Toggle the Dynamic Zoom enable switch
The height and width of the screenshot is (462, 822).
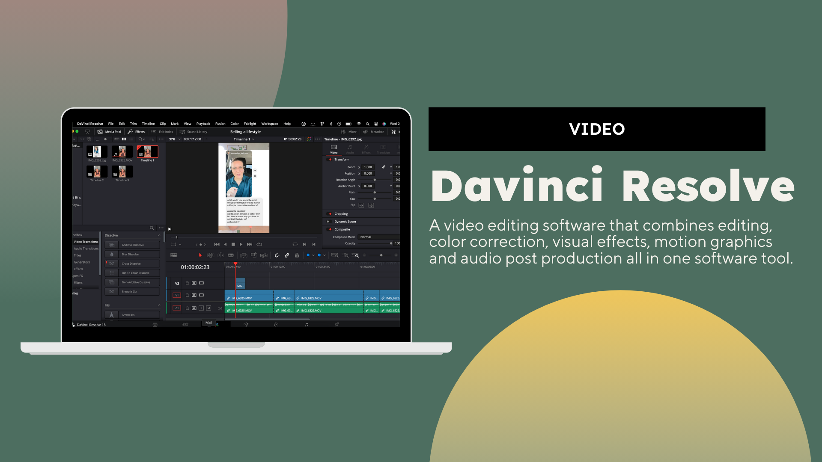328,222
